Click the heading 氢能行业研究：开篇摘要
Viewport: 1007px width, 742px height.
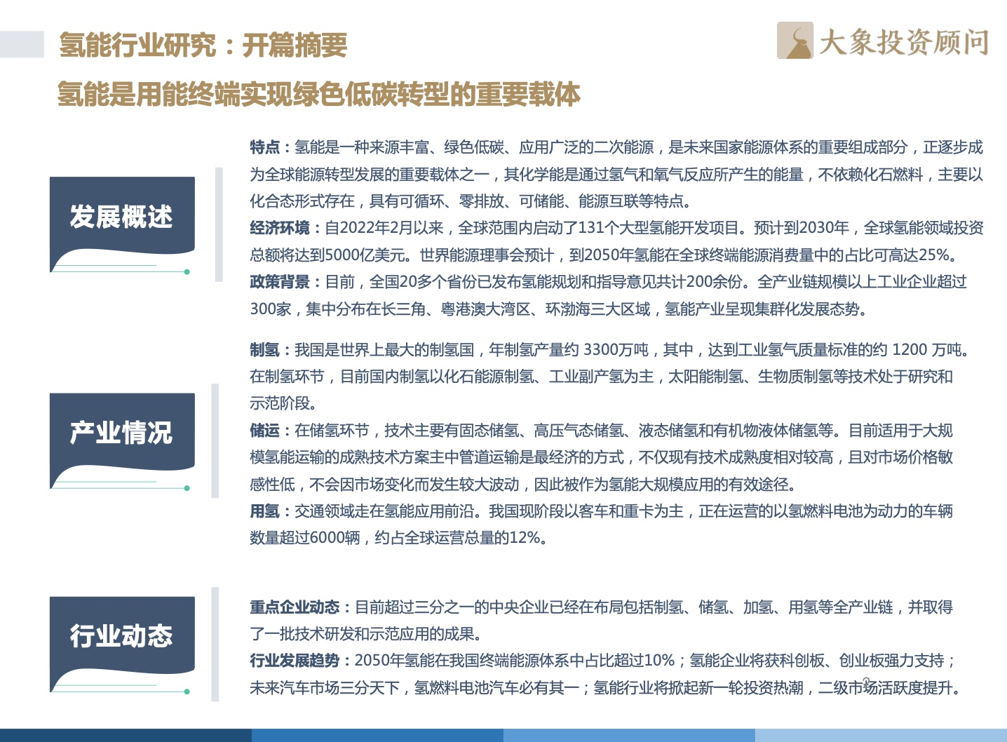(x=203, y=46)
